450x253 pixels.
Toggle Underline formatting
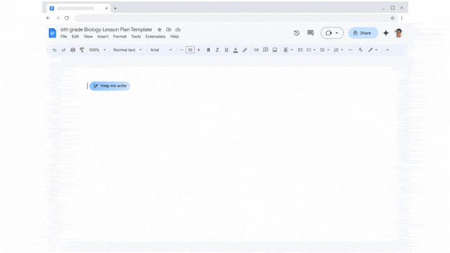226,50
